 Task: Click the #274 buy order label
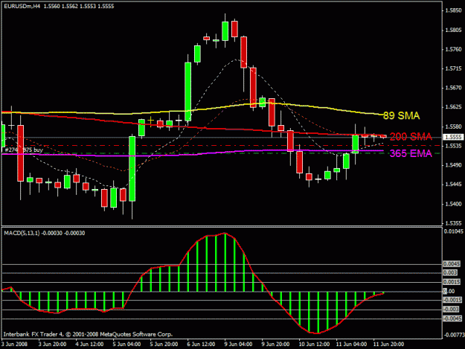tap(24, 150)
